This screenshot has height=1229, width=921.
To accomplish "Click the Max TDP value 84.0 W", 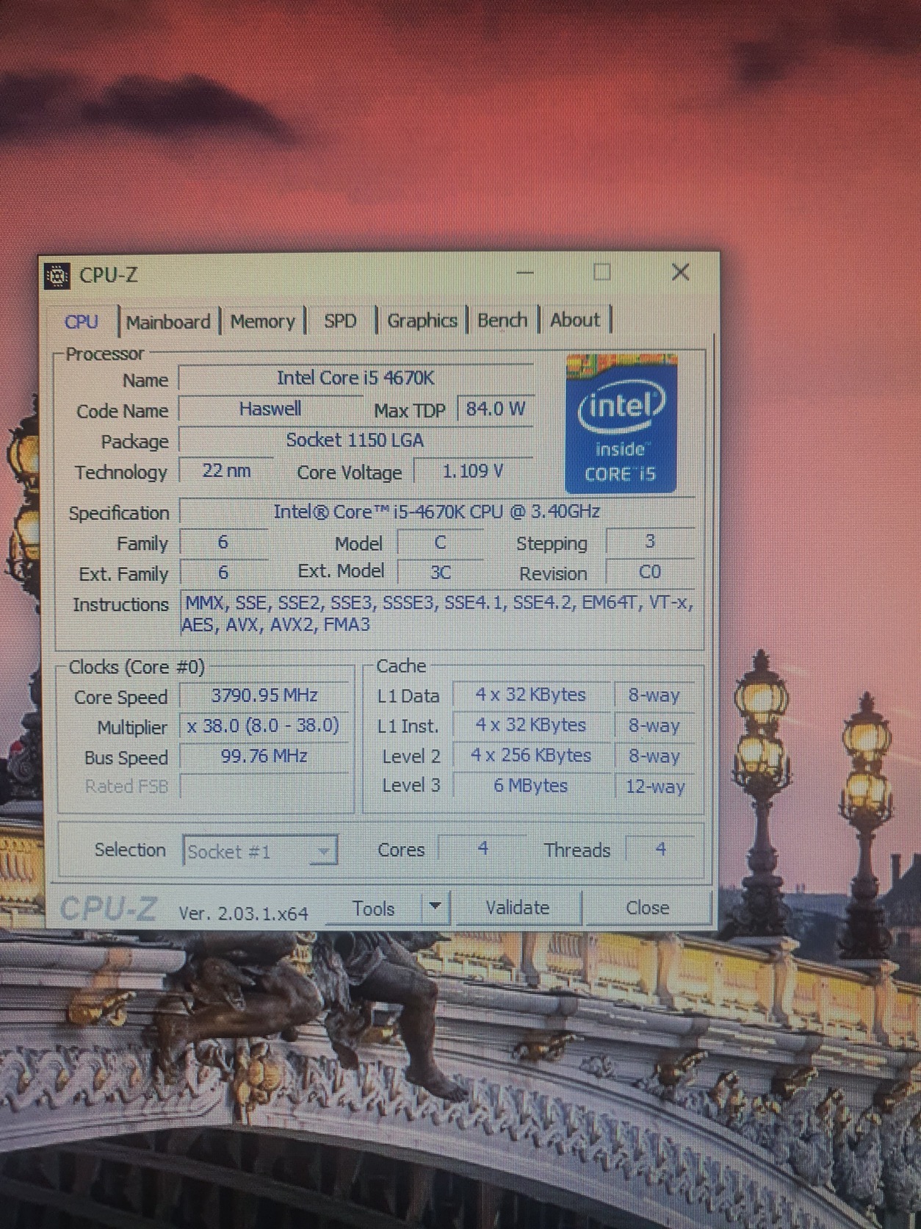I will (x=496, y=409).
